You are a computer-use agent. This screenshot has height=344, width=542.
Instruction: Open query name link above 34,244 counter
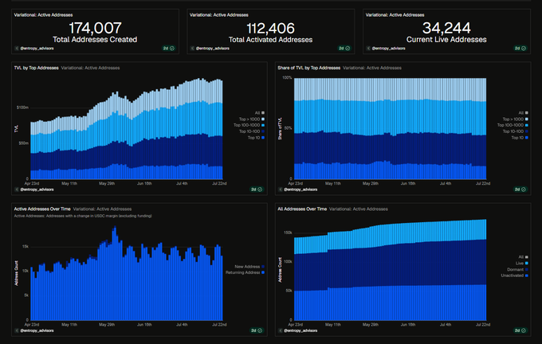395,15
